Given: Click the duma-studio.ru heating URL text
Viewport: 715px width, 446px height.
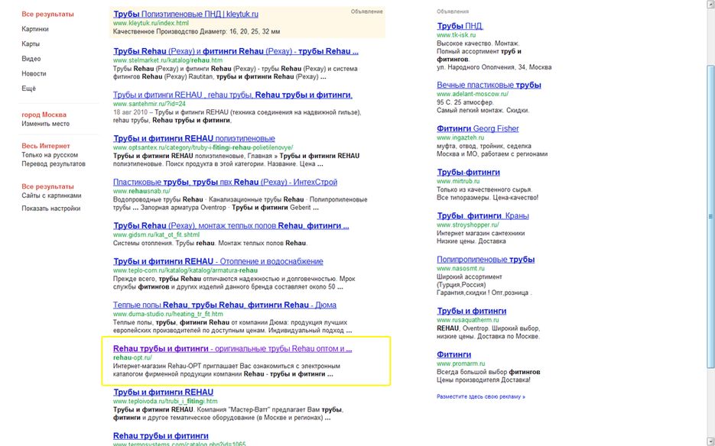Looking at the screenshot, I should pyautogui.click(x=167, y=314).
